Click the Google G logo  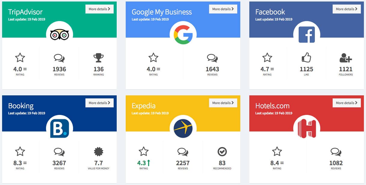[183, 35]
